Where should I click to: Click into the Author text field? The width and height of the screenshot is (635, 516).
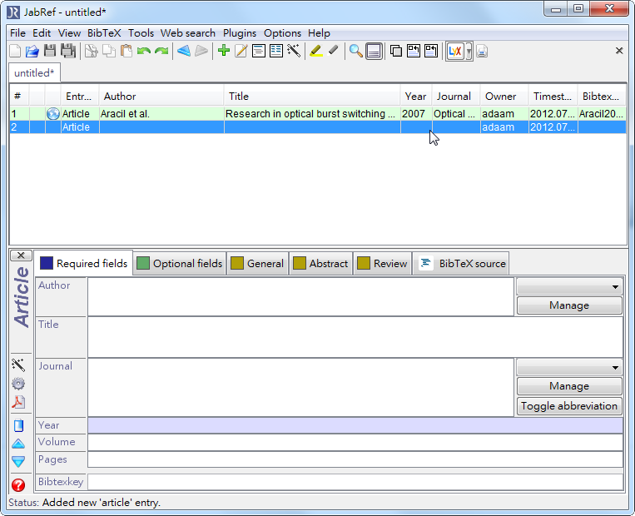point(301,296)
